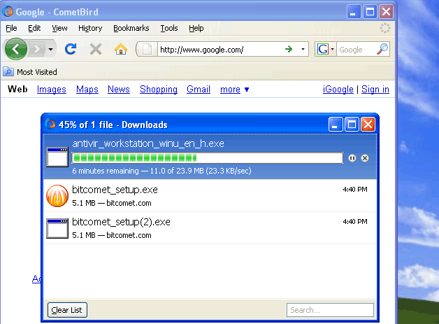Open the File menu
439x324 pixels.
[11, 28]
